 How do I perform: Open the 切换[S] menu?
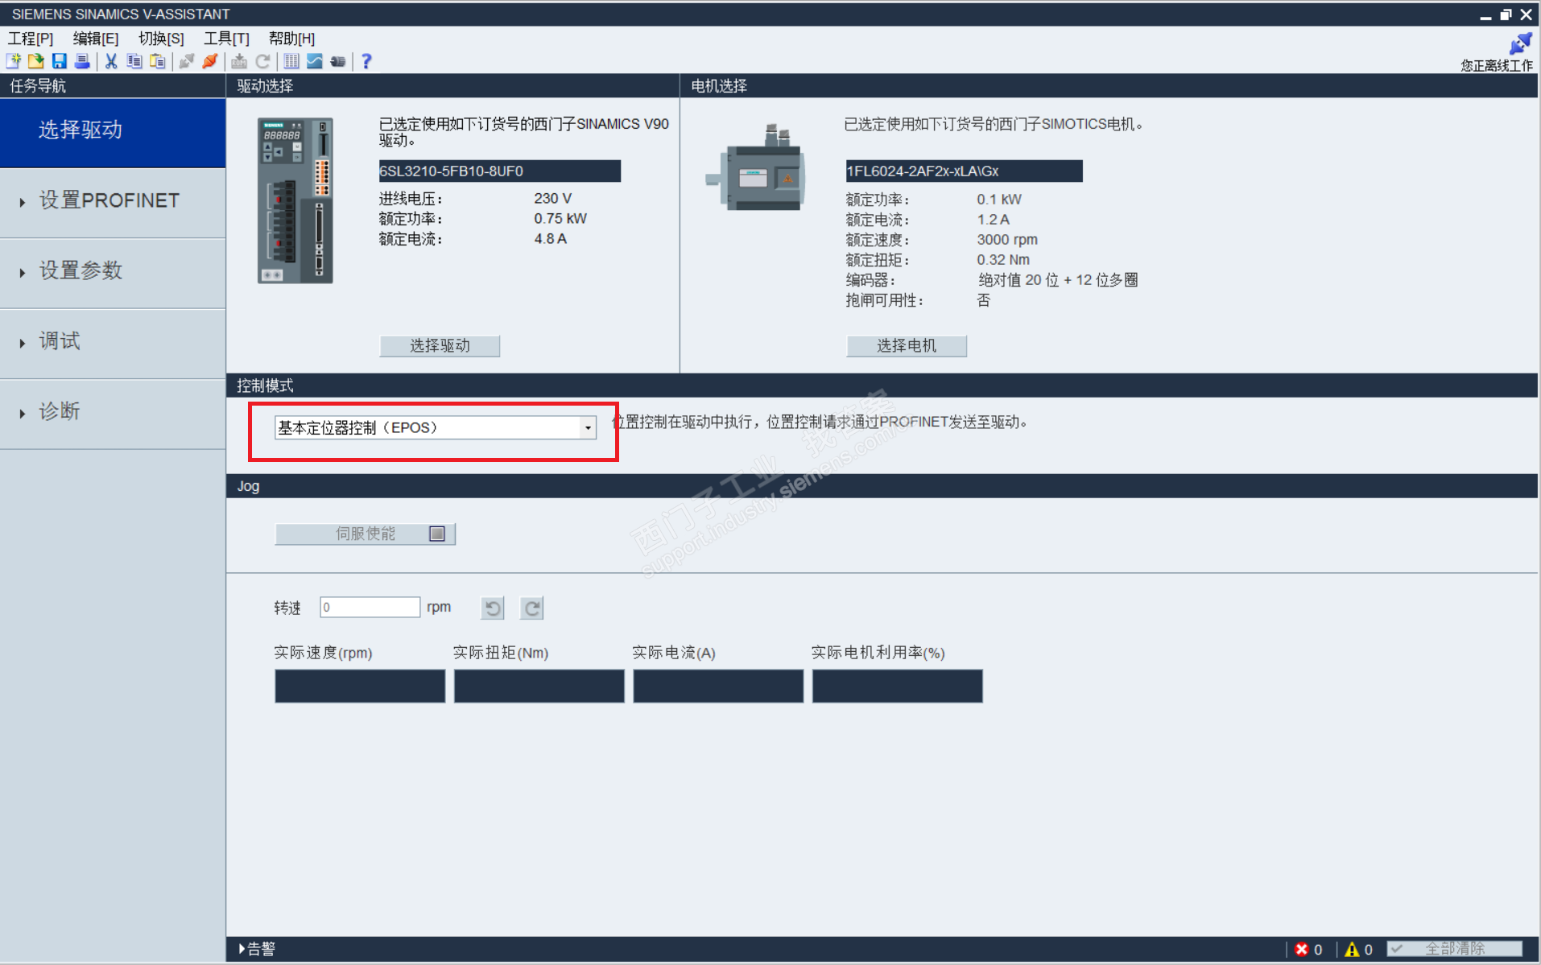161,38
